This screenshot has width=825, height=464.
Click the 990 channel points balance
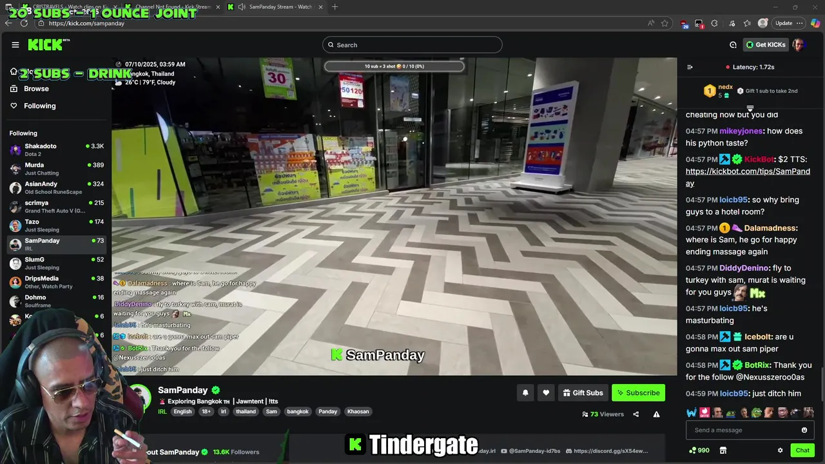point(699,450)
